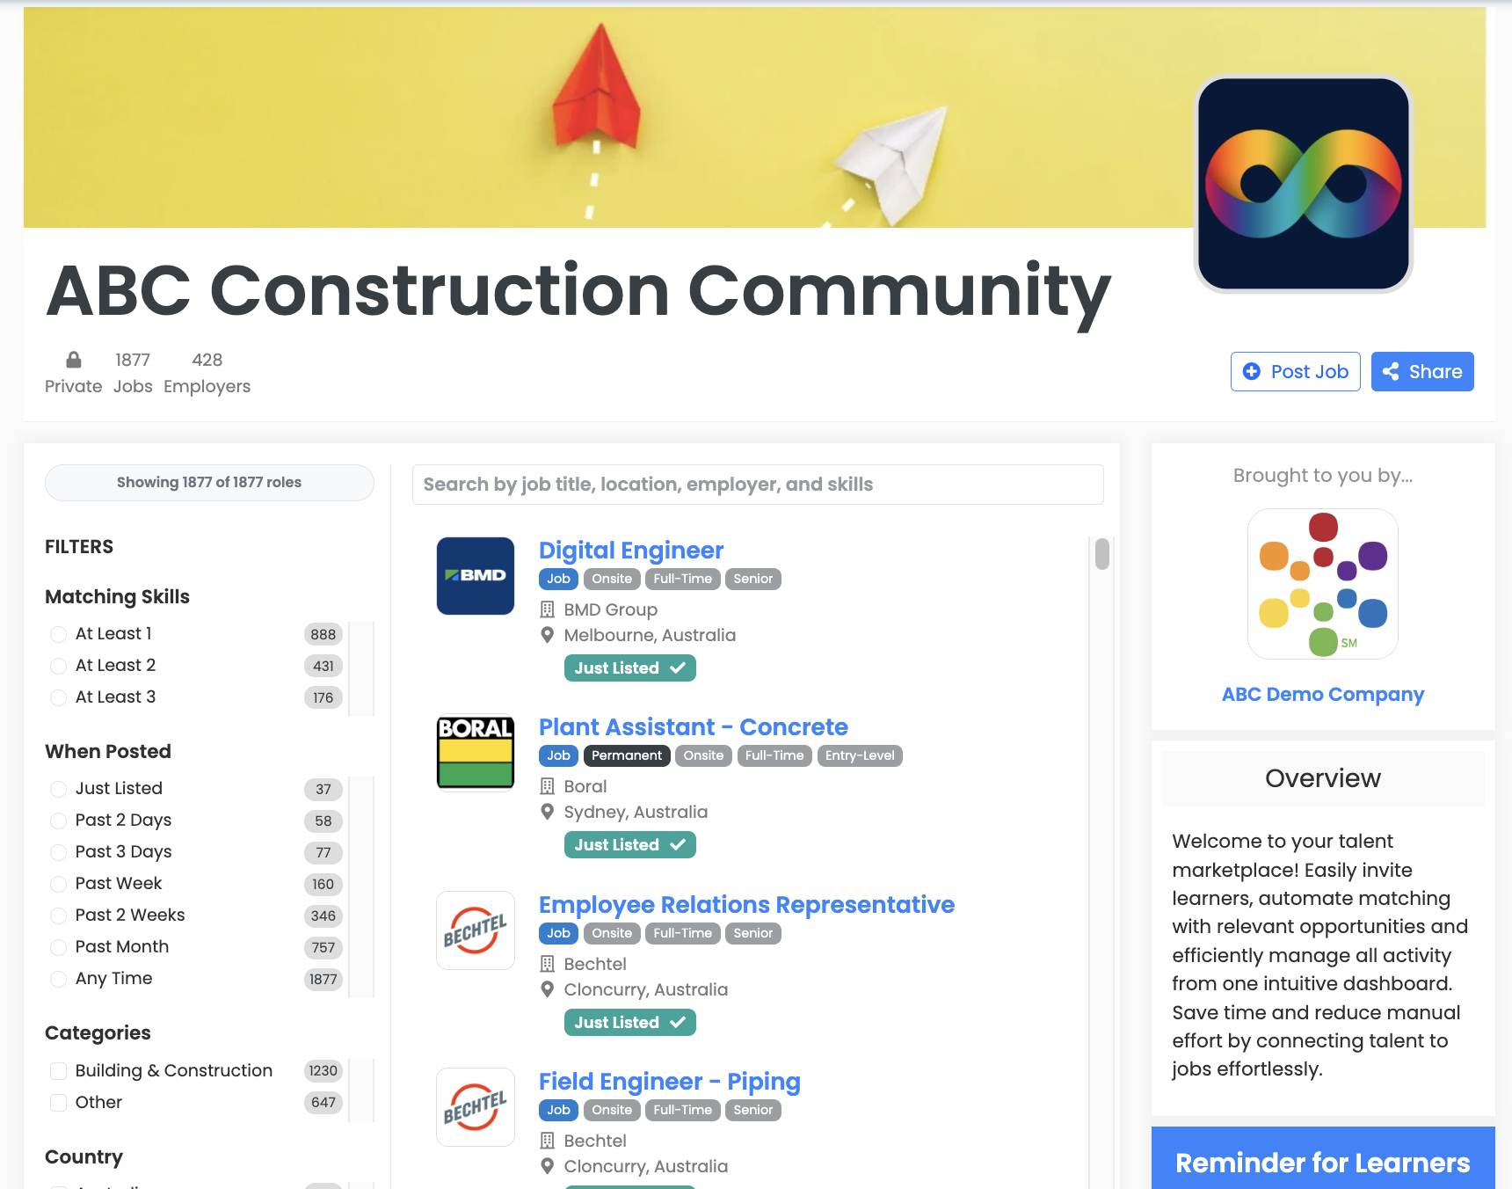This screenshot has height=1189, width=1512.
Task: Click the Share button
Action: (1422, 371)
